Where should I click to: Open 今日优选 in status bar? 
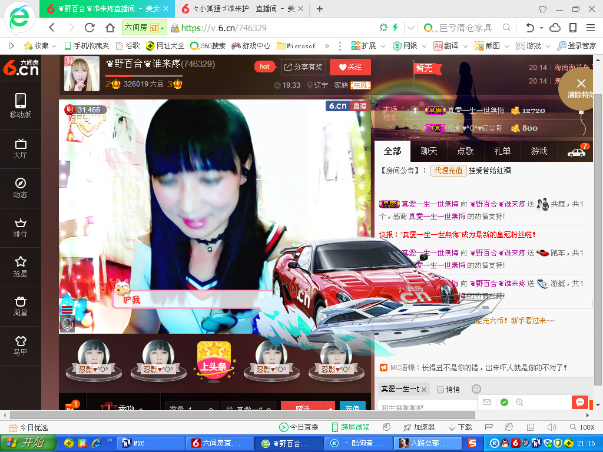28,427
